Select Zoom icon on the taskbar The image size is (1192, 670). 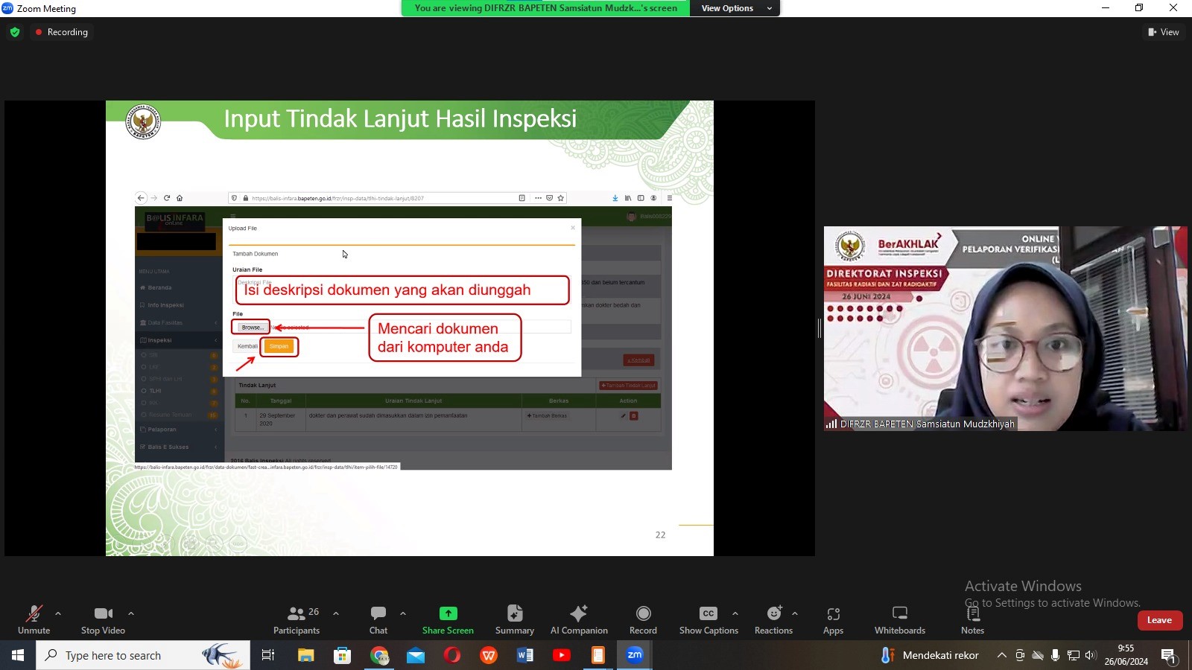pyautogui.click(x=635, y=655)
